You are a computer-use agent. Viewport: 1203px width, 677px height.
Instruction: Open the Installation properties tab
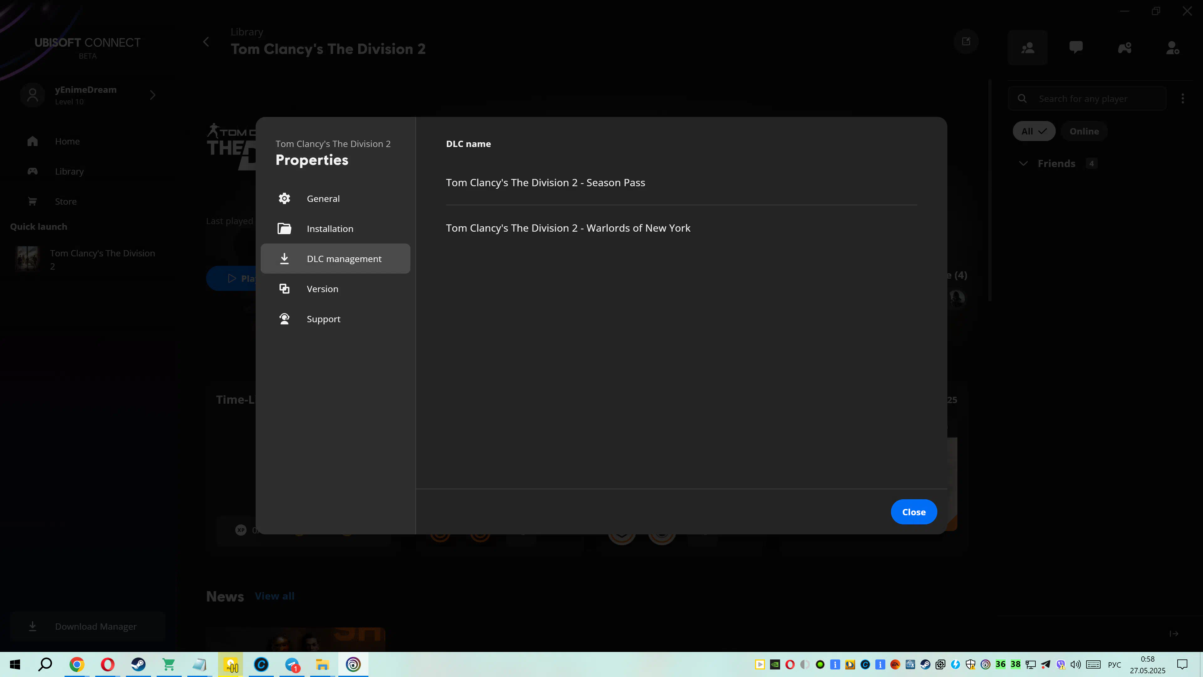click(x=335, y=228)
